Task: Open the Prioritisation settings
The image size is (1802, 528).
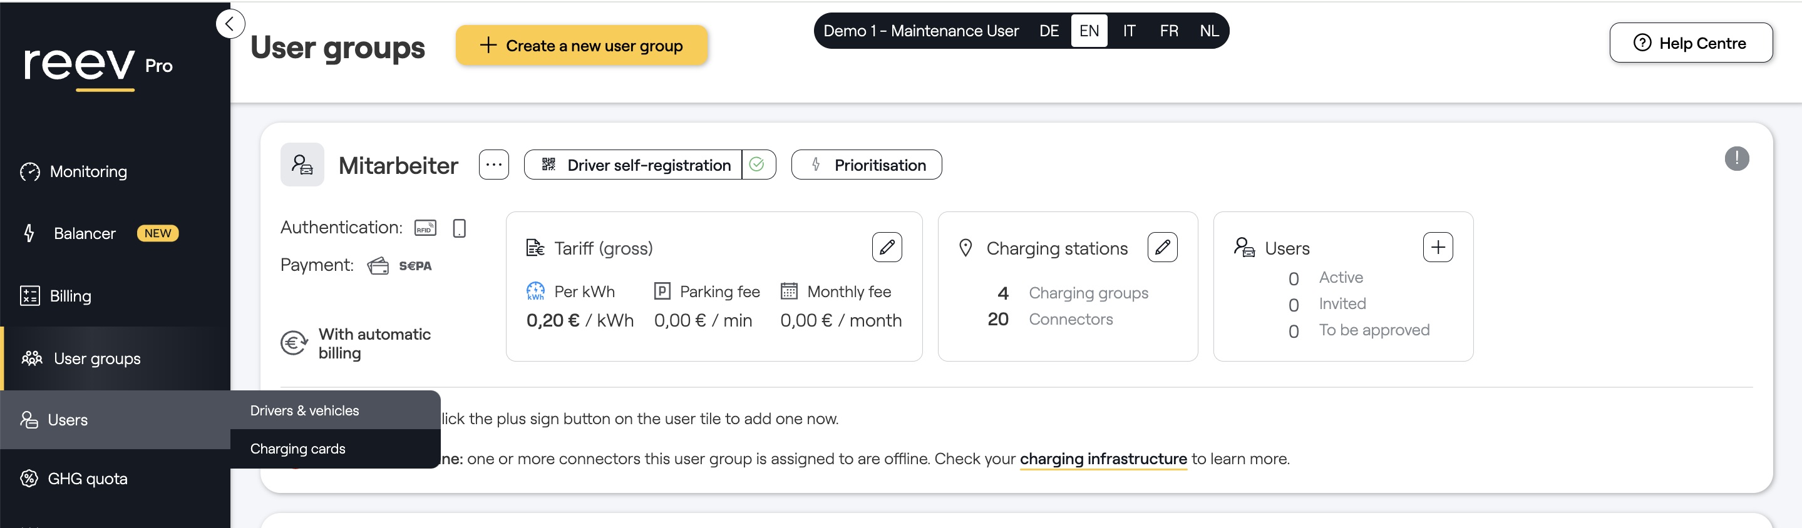Action: coord(866,165)
